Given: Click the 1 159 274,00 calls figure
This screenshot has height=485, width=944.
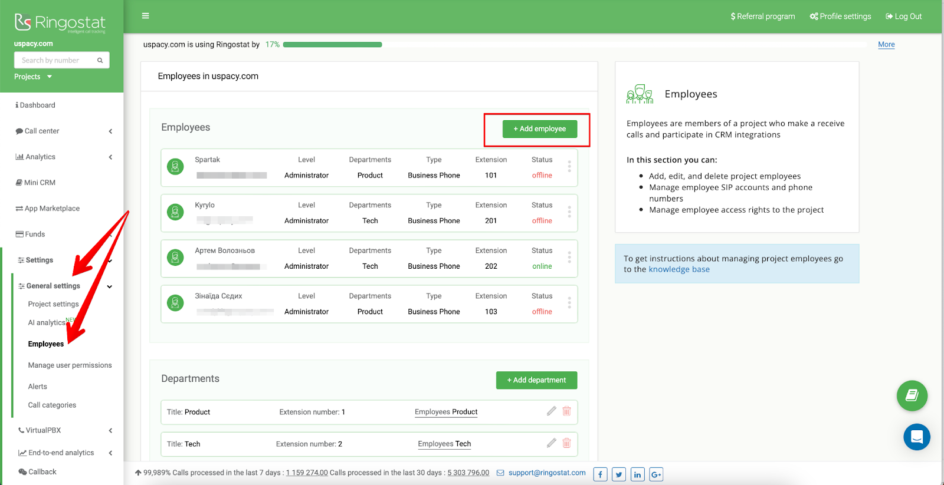Looking at the screenshot, I should coord(307,473).
